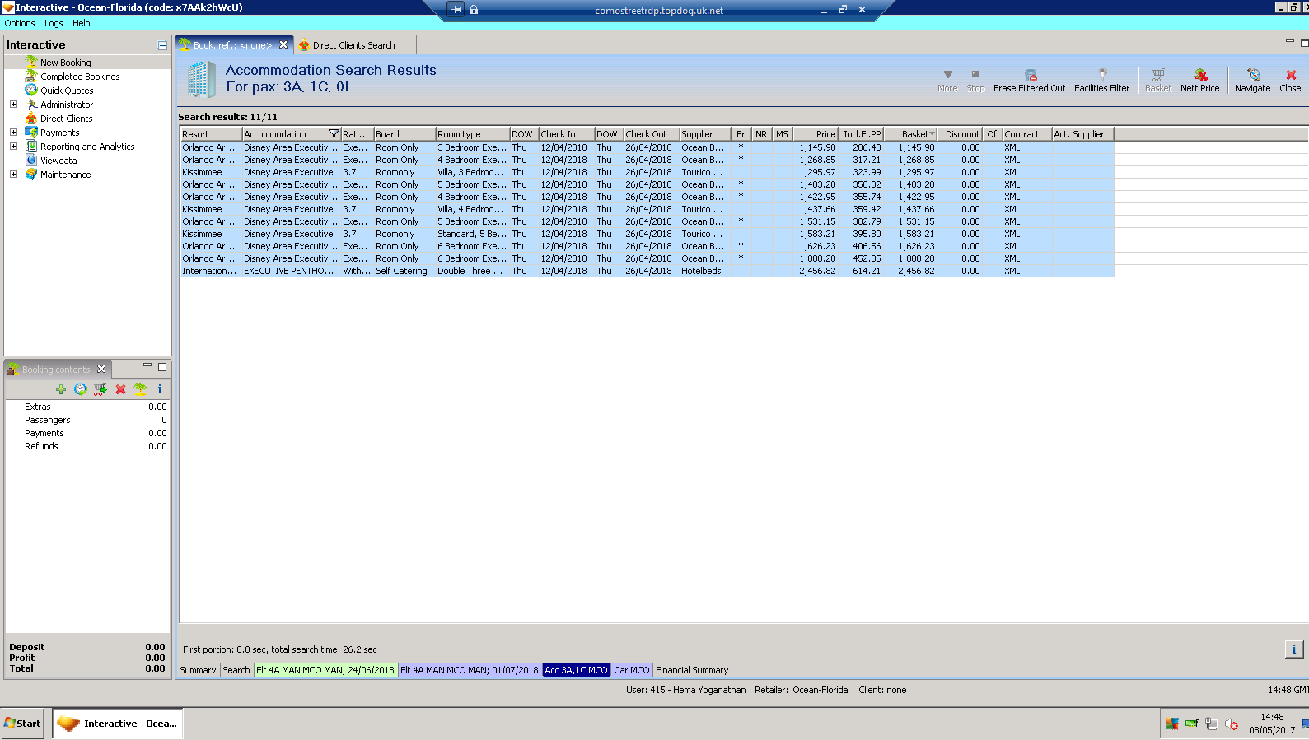Click the pin icon on the remote desktop bar
This screenshot has width=1309, height=740.
457,10
